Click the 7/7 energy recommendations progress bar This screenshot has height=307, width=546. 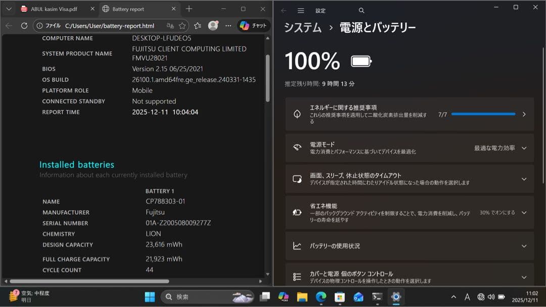click(485, 115)
